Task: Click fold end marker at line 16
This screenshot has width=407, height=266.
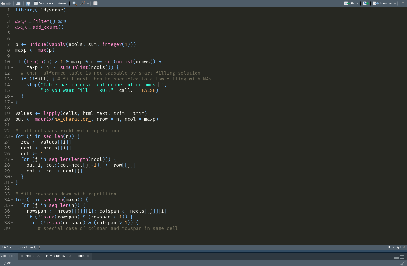Action: click(12, 96)
